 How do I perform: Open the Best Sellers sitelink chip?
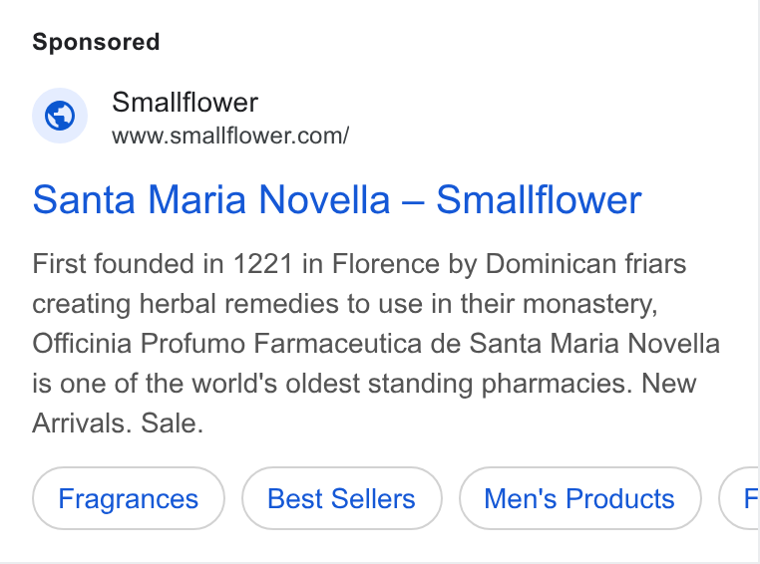[342, 498]
